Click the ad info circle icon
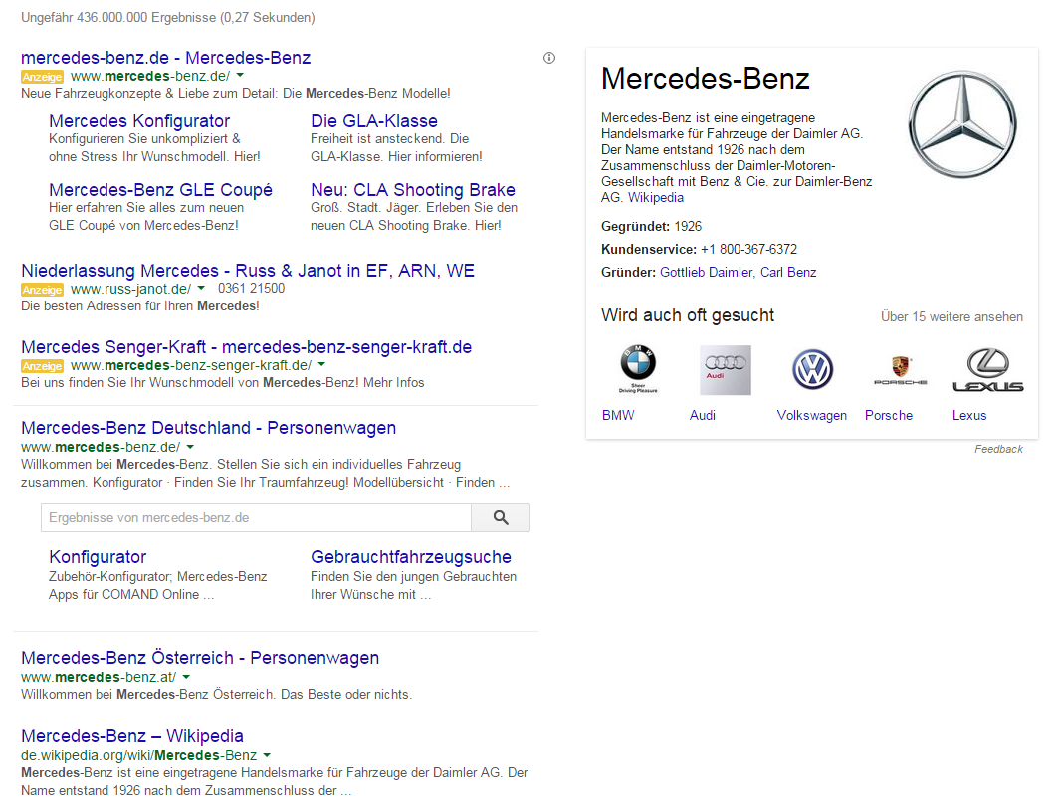1057x808 pixels. tap(549, 58)
